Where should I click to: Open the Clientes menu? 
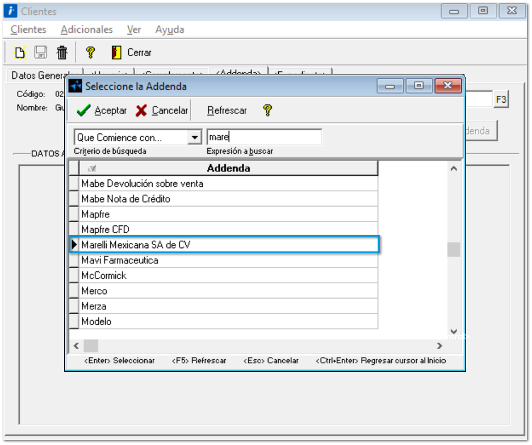click(x=28, y=30)
